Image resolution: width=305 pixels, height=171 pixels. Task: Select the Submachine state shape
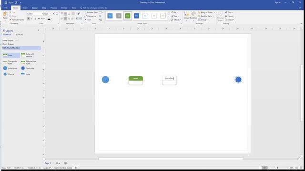click(x=29, y=62)
